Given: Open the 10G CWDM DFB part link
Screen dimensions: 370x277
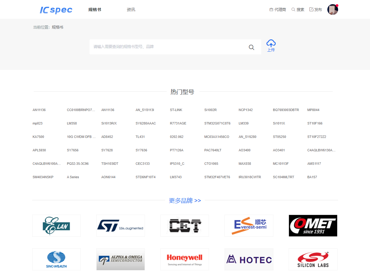Looking at the screenshot, I should pyautogui.click(x=81, y=137).
